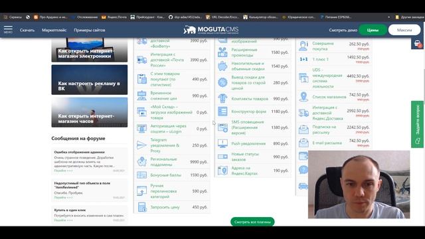
Task: Click the map icon for Адреса на Яндекс.Картах
Action: [x=222, y=171]
